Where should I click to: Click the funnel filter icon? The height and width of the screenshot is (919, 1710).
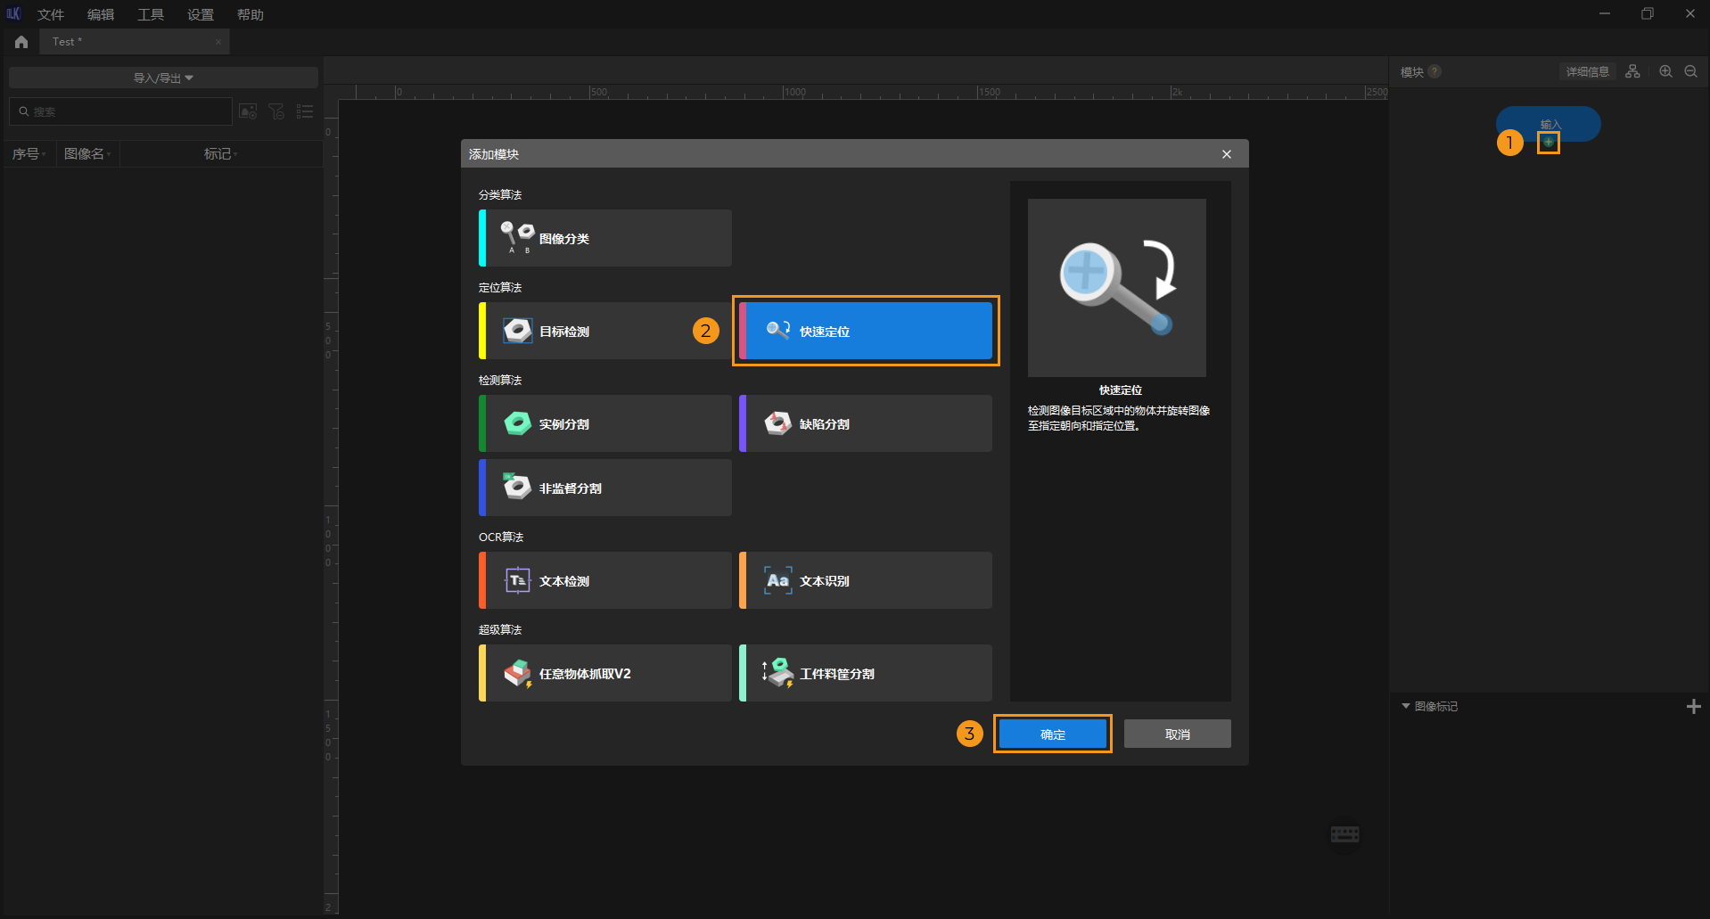(x=276, y=111)
